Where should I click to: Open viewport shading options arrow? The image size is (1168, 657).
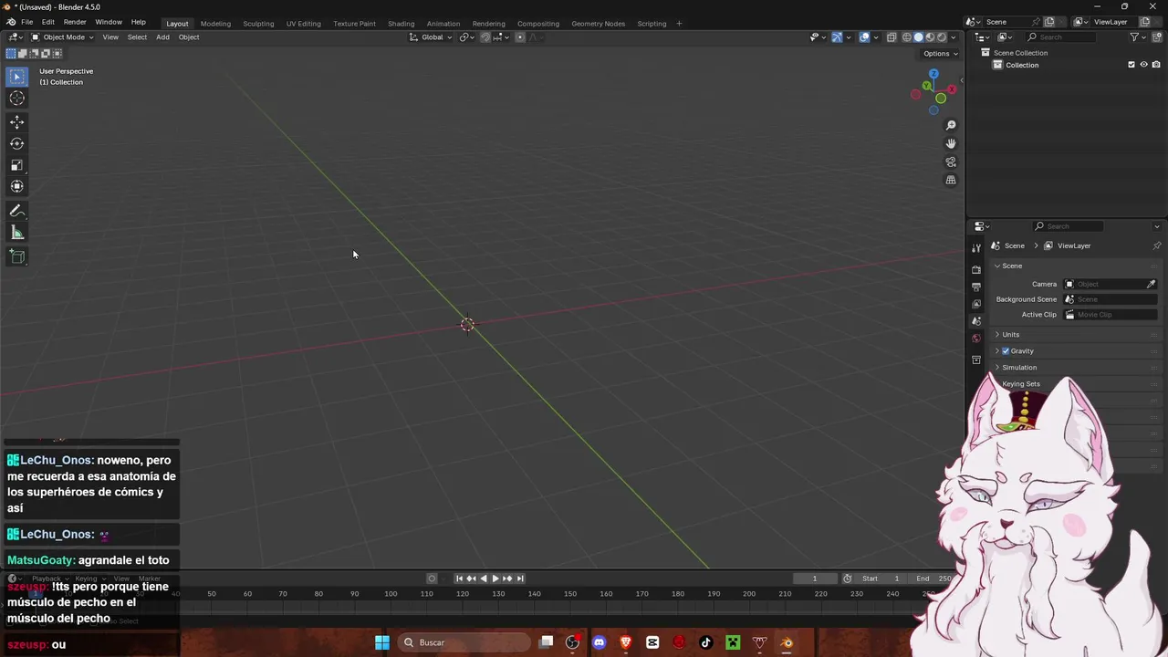(x=954, y=36)
